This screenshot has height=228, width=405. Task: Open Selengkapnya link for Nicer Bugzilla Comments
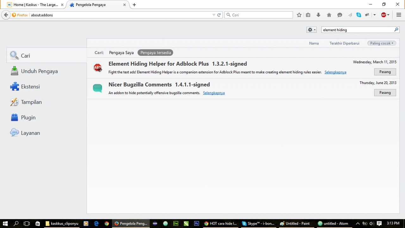[214, 93]
